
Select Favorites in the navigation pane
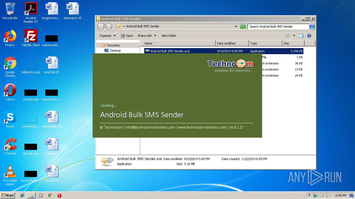(x=113, y=45)
